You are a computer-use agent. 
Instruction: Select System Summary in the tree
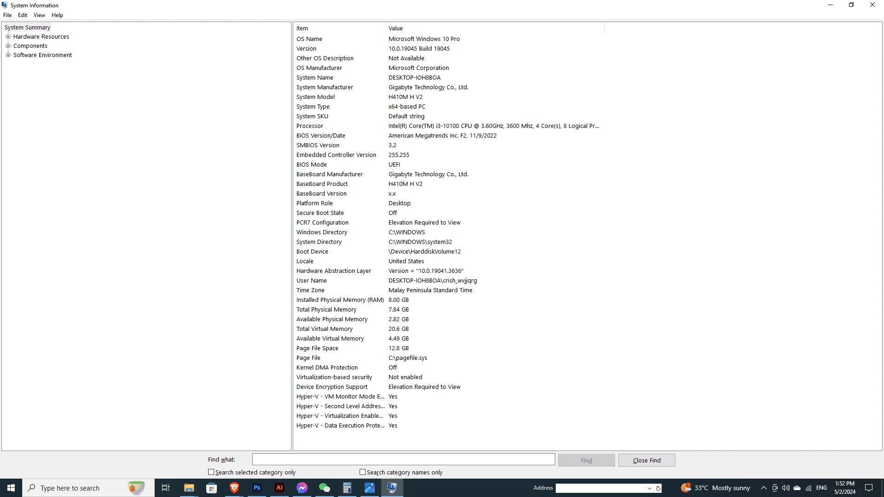pyautogui.click(x=27, y=28)
